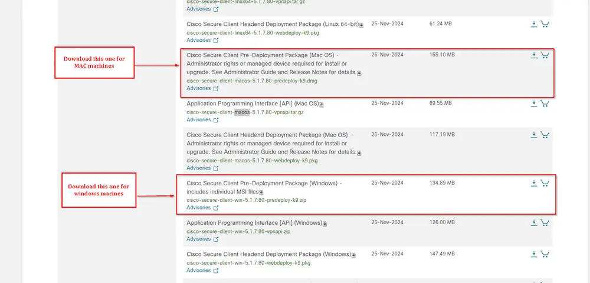Select filename cisco-secure-client-win-5.1.7.80-webdeploy-k9.pkg

[249, 263]
